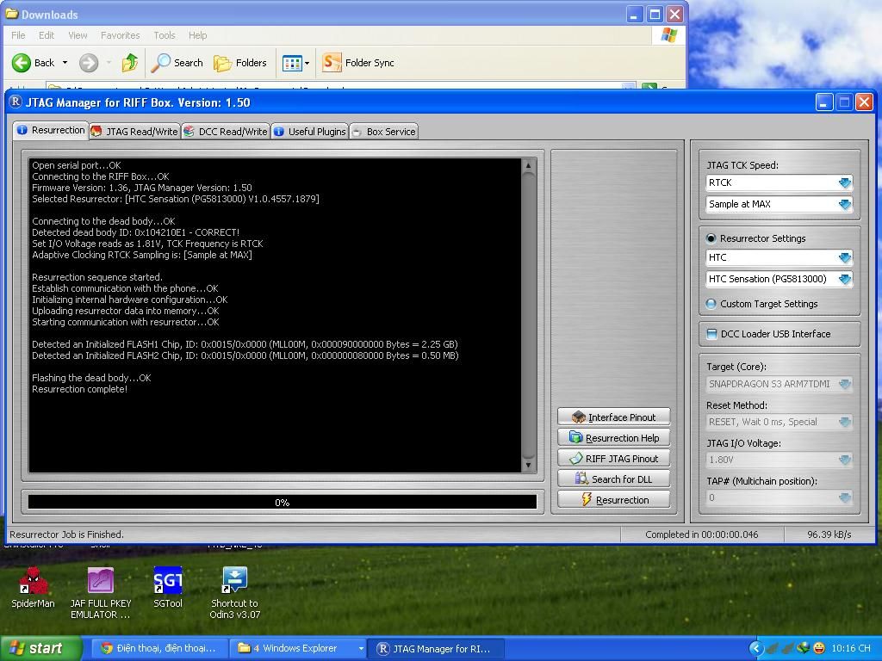Click the Up folder icon in Downloads window
Viewport: 882px width, 661px height.
click(x=130, y=62)
